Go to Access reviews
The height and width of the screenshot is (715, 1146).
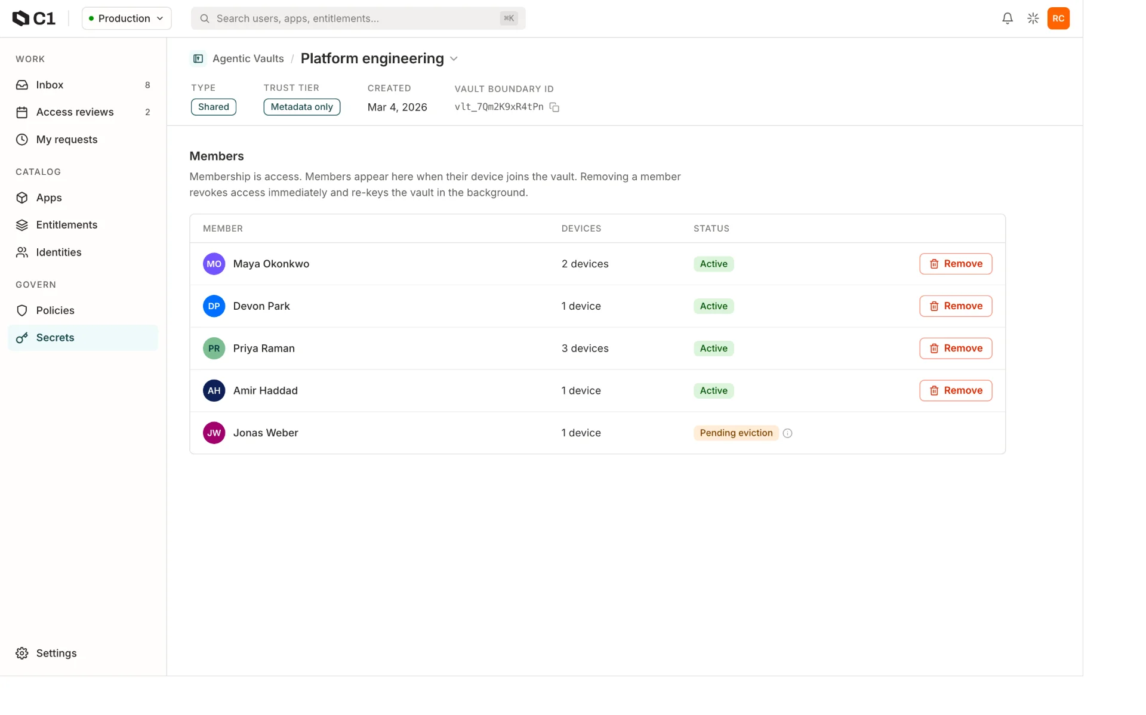click(83, 112)
